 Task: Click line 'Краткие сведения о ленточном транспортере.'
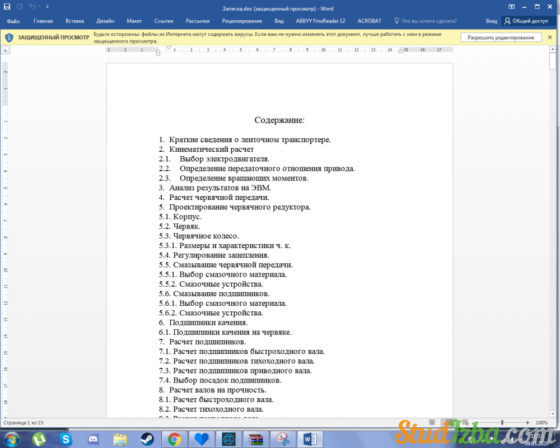tap(250, 139)
